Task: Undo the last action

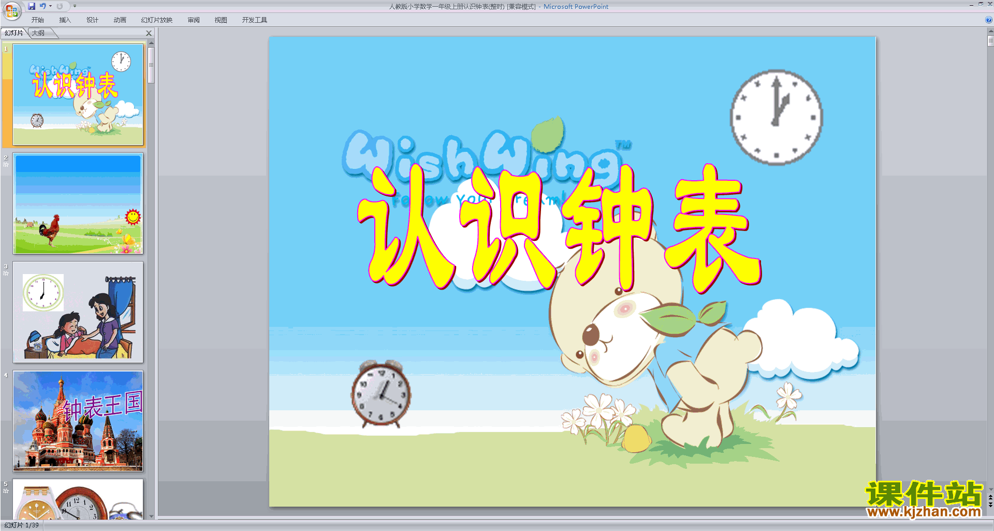Action: pyautogui.click(x=43, y=6)
